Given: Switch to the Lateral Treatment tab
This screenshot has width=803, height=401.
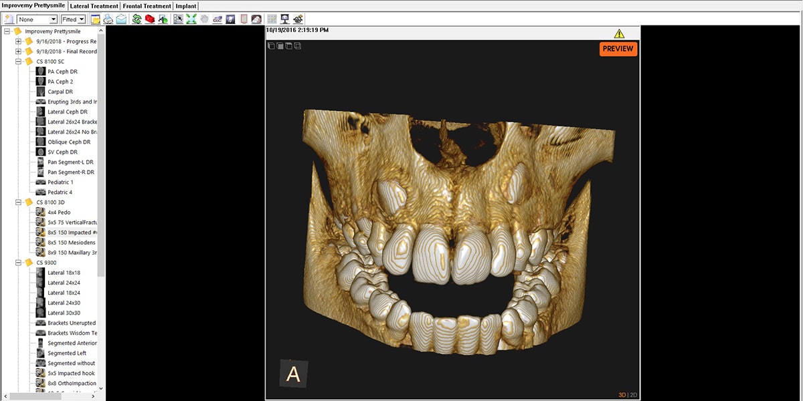Looking at the screenshot, I should (x=94, y=6).
